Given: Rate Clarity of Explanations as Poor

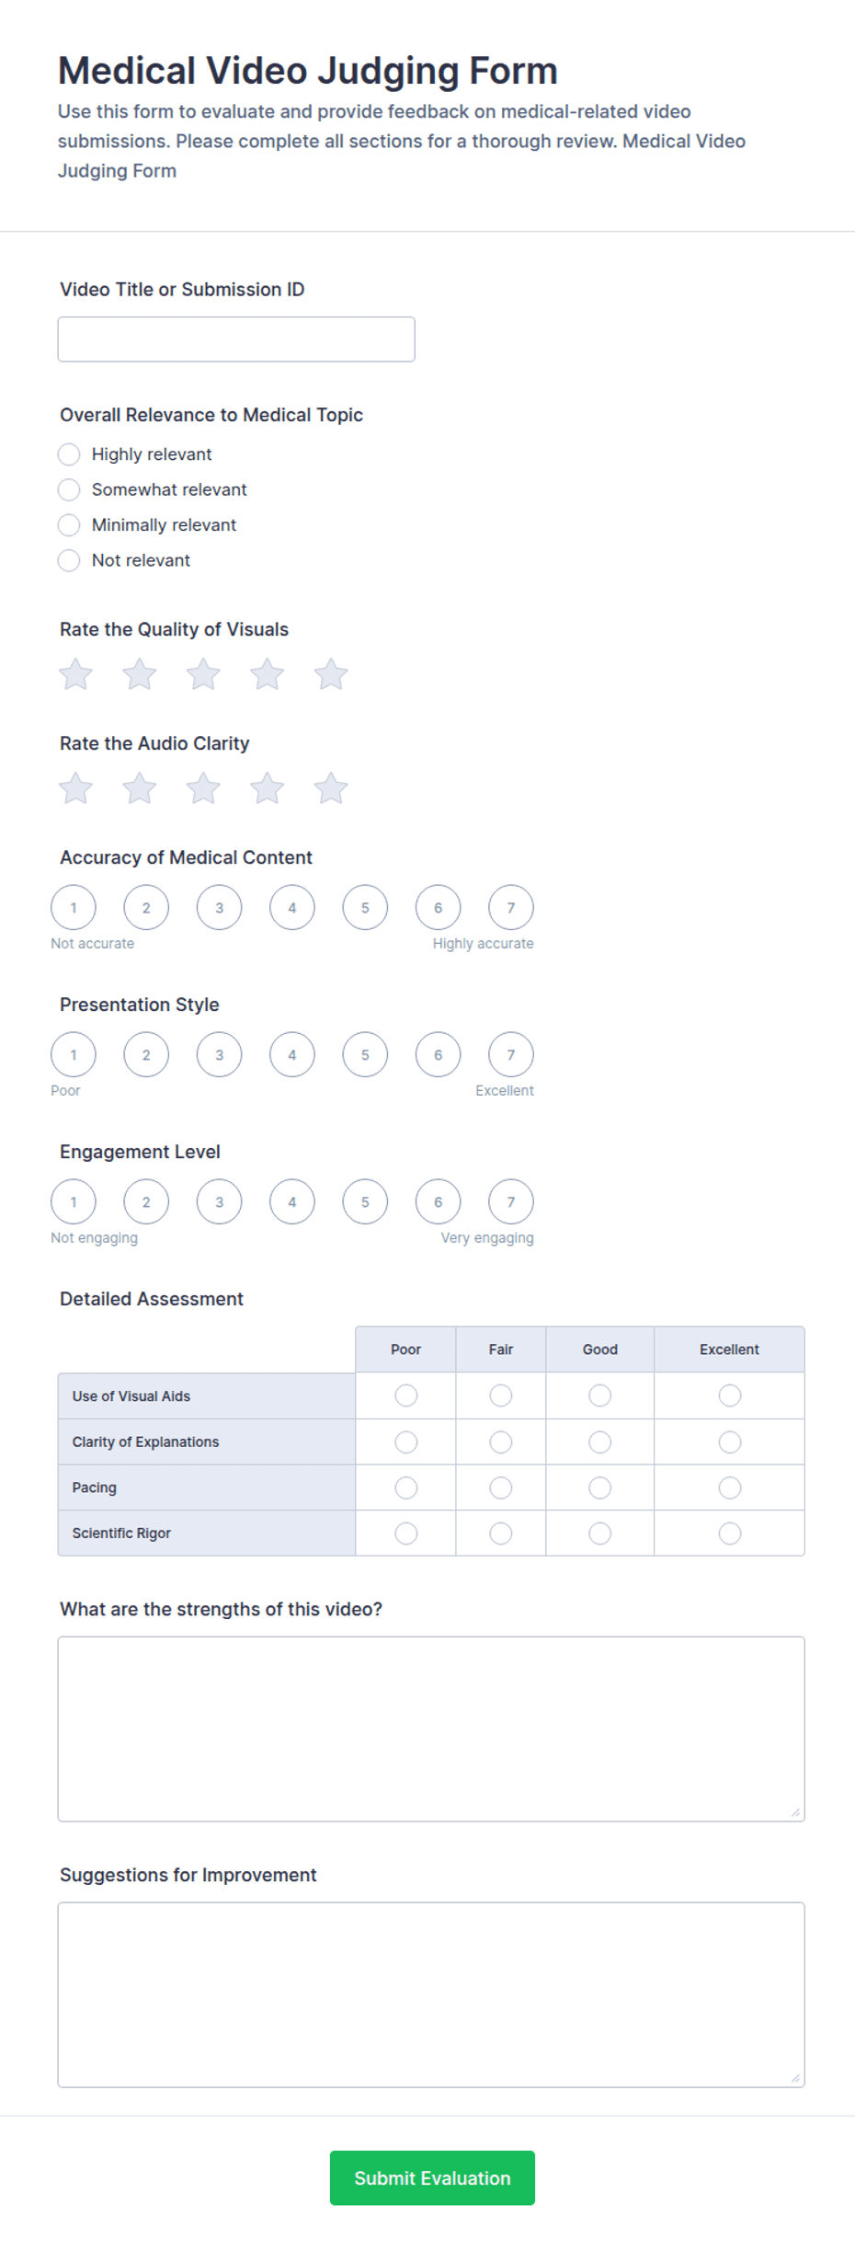Looking at the screenshot, I should pyautogui.click(x=406, y=1441).
